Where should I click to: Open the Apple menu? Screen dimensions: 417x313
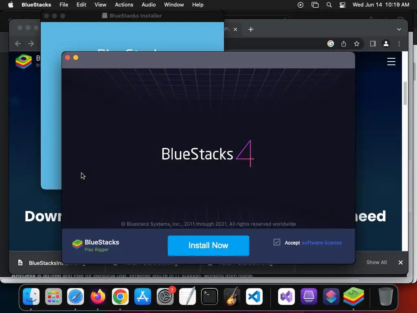[x=11, y=5]
